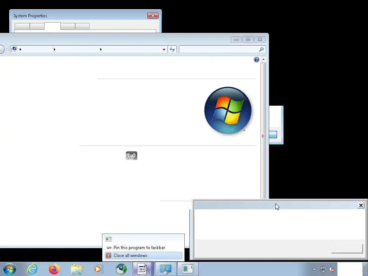This screenshot has height=276, width=368.
Task: Choose Close all windows in jump list
Action: click(x=143, y=256)
